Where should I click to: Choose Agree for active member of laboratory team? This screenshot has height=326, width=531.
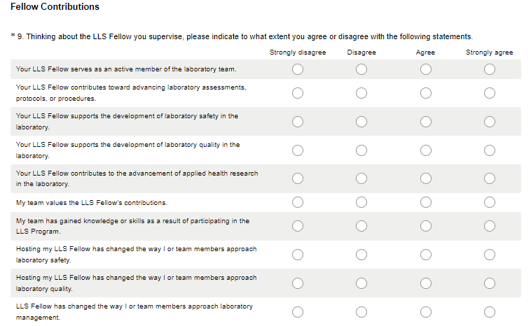[425, 69]
